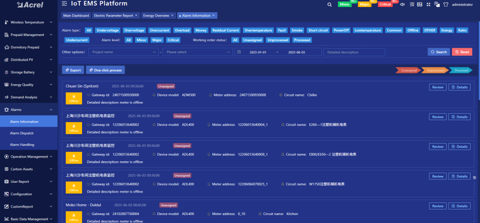Click the One click process button

105,70
